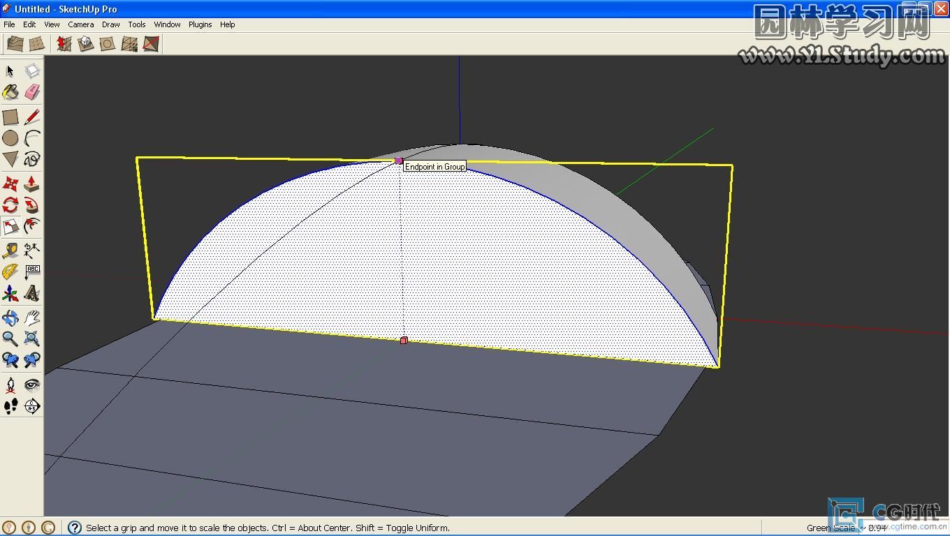Click the copyright C status icon

click(48, 528)
